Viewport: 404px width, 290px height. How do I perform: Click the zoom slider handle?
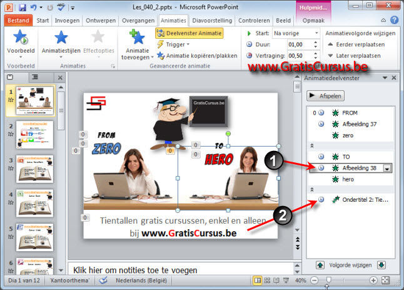[x=328, y=280]
